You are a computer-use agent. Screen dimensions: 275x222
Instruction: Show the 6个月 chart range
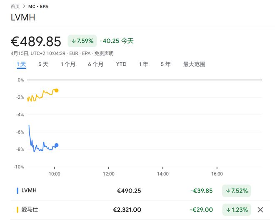click(x=95, y=64)
